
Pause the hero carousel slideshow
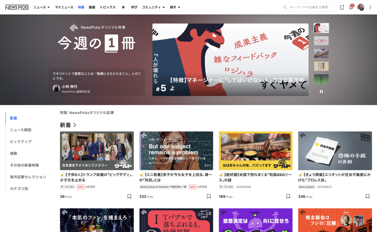[321, 92]
